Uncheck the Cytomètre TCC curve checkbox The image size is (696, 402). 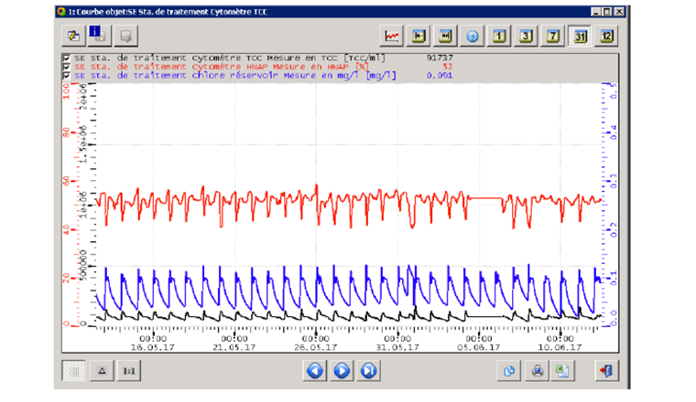coord(67,58)
